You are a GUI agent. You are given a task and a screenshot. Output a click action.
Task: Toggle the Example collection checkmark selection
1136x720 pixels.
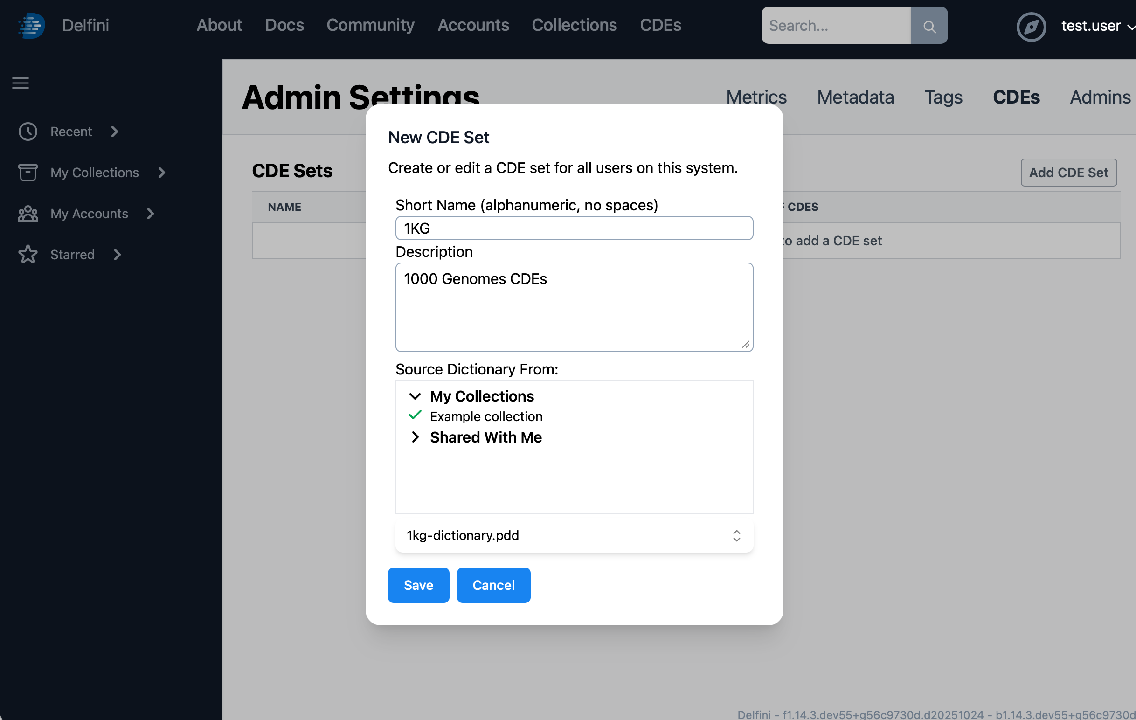pyautogui.click(x=415, y=415)
